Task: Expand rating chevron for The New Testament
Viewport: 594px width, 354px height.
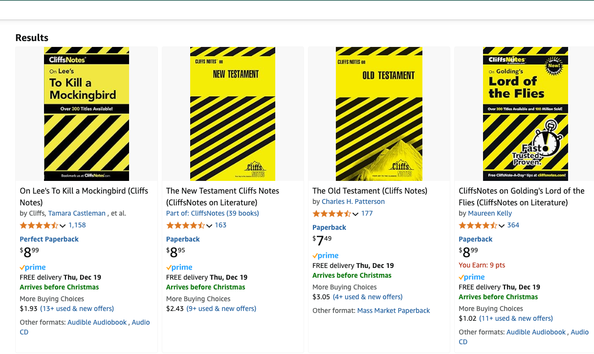Action: (209, 226)
